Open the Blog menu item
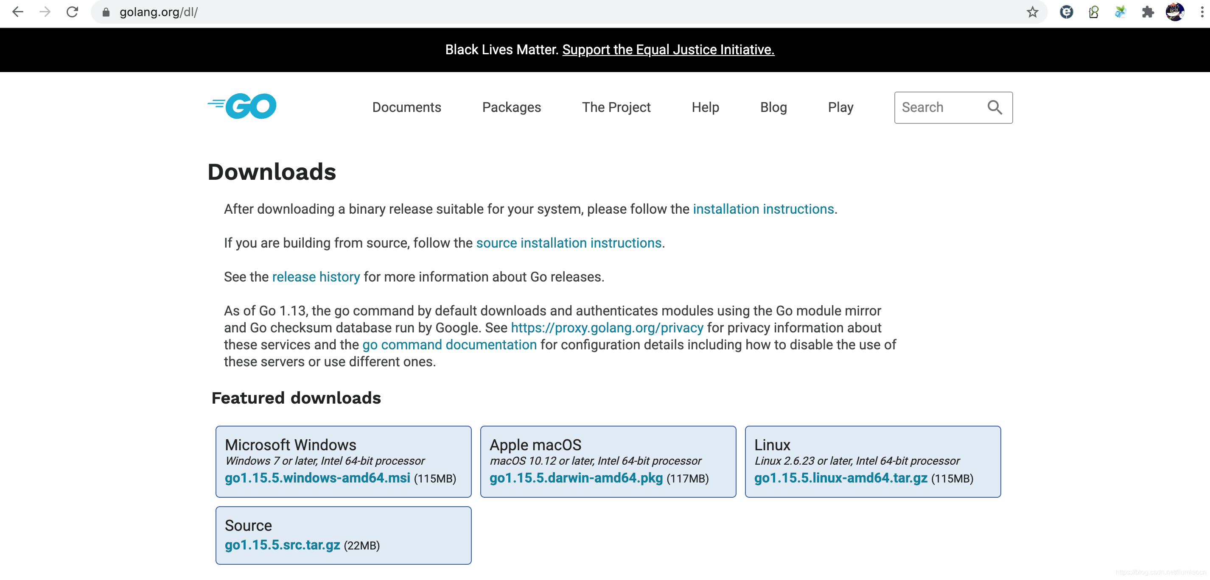 pyautogui.click(x=773, y=107)
